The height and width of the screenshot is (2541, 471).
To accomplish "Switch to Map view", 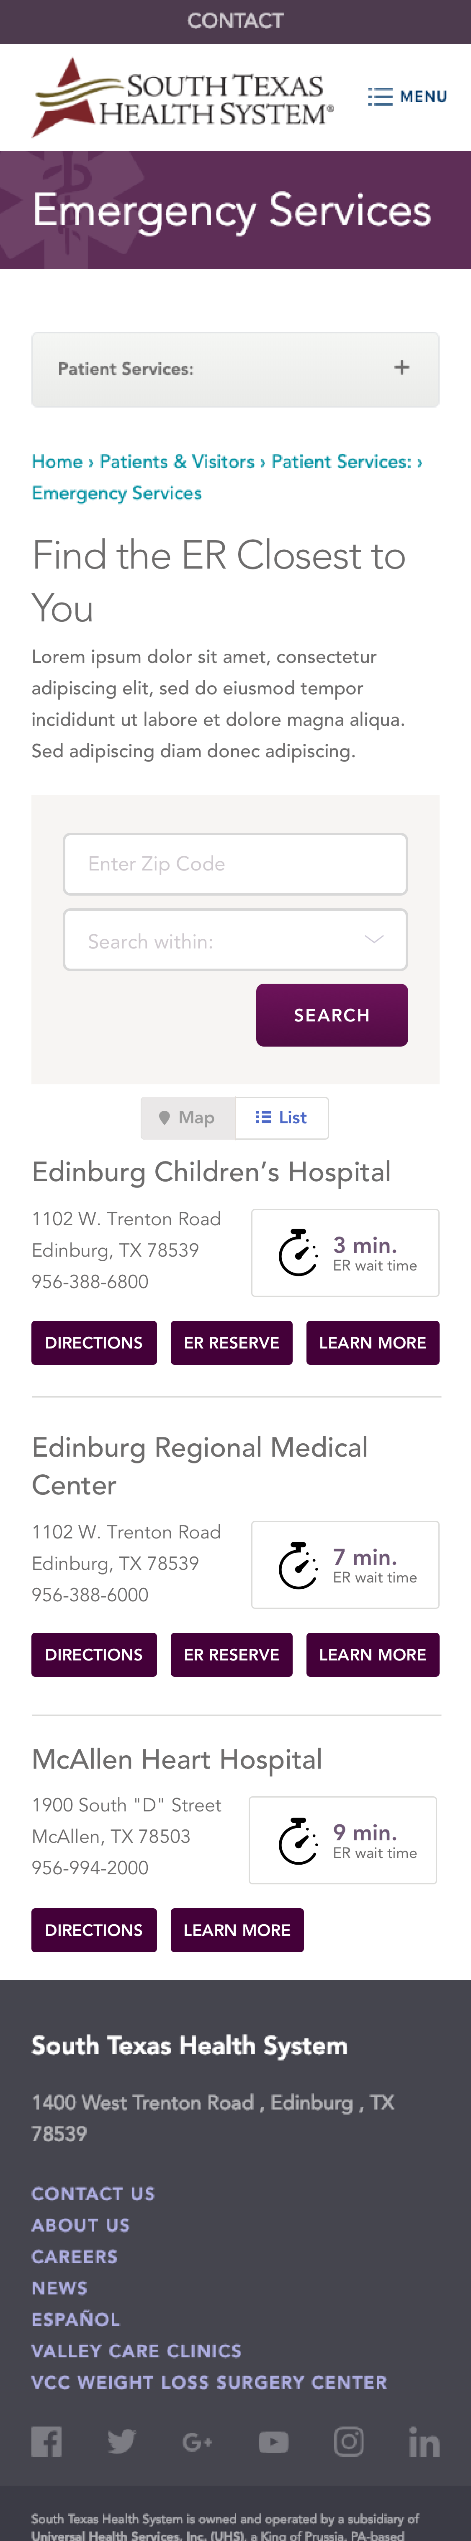I will [x=187, y=1117].
